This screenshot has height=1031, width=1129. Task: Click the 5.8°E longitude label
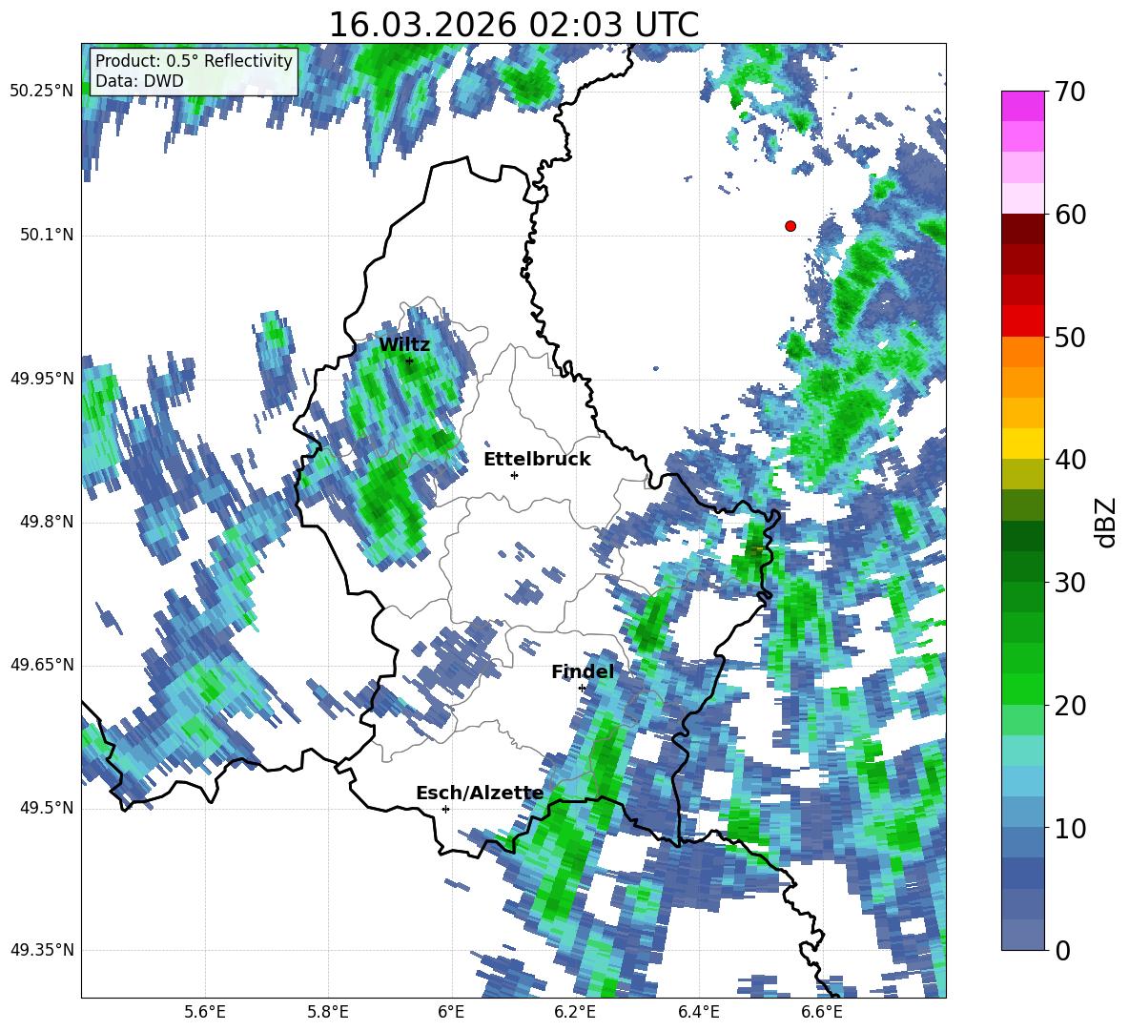tap(328, 1012)
